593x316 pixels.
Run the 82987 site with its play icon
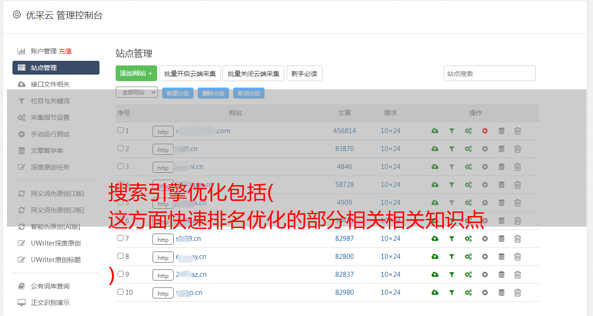coord(485,239)
